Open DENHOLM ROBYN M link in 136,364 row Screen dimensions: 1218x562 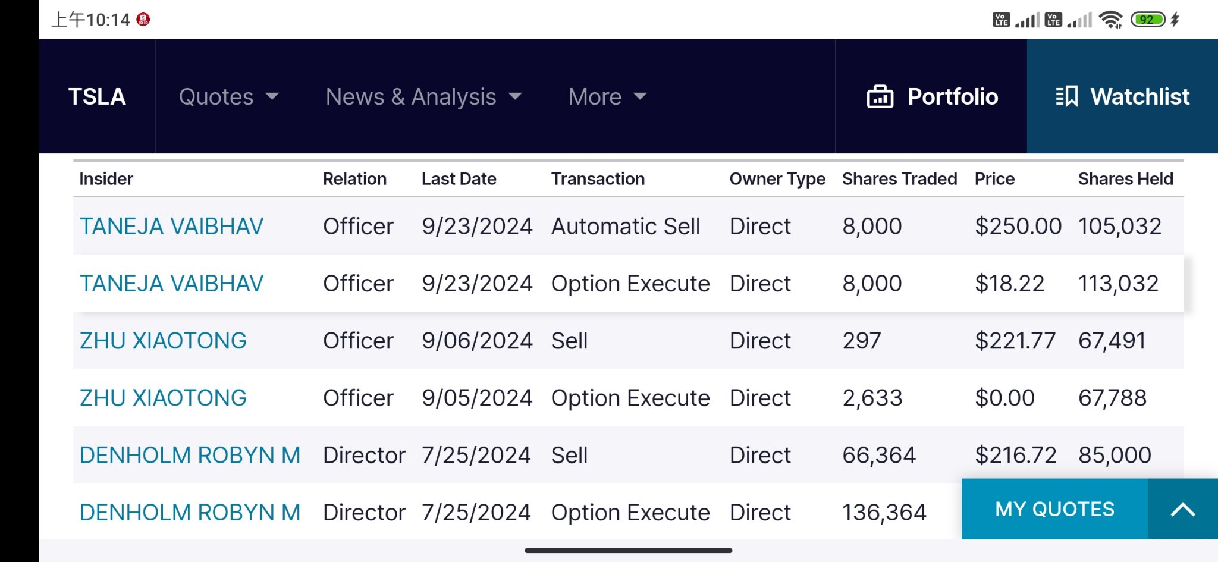tap(190, 512)
